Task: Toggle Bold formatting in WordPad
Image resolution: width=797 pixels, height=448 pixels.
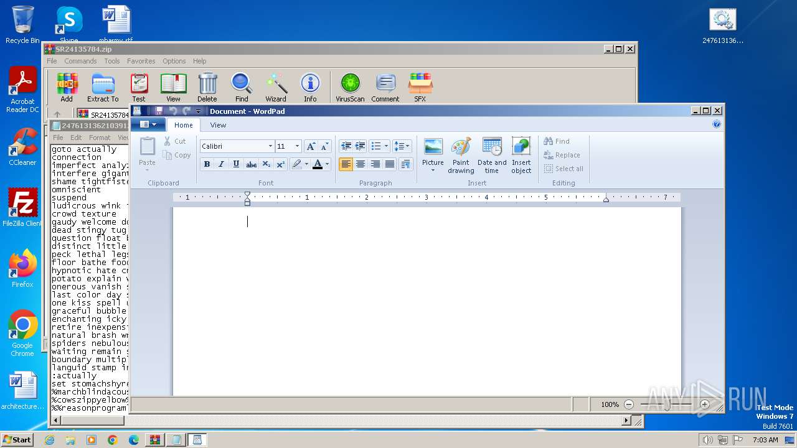Action: point(206,164)
